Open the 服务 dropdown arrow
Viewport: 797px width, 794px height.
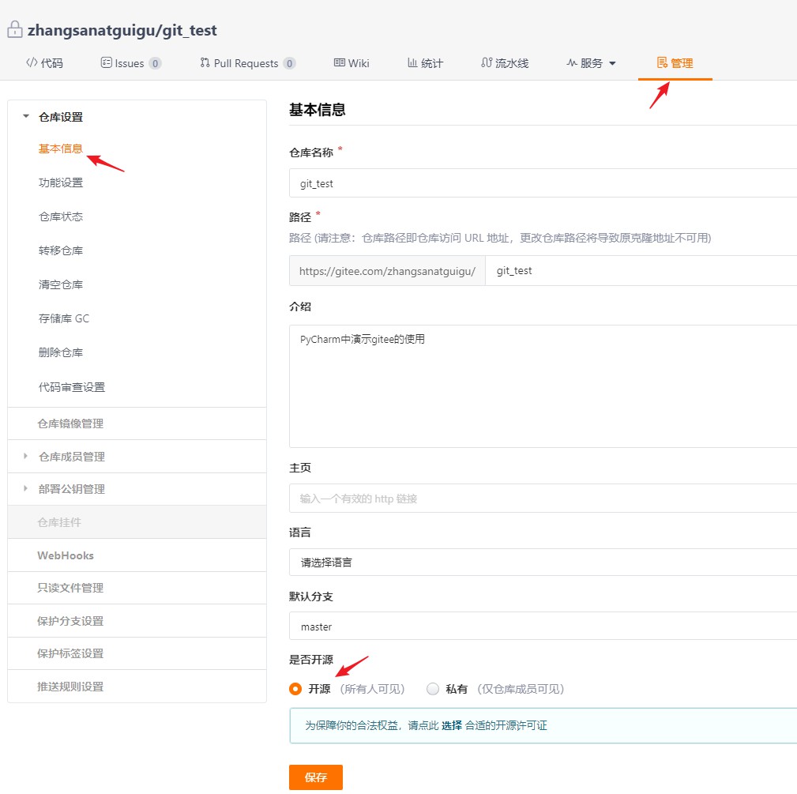(x=612, y=63)
